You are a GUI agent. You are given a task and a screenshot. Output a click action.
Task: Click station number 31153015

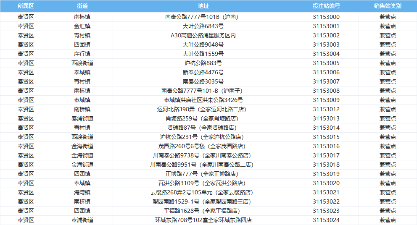[x=326, y=137]
